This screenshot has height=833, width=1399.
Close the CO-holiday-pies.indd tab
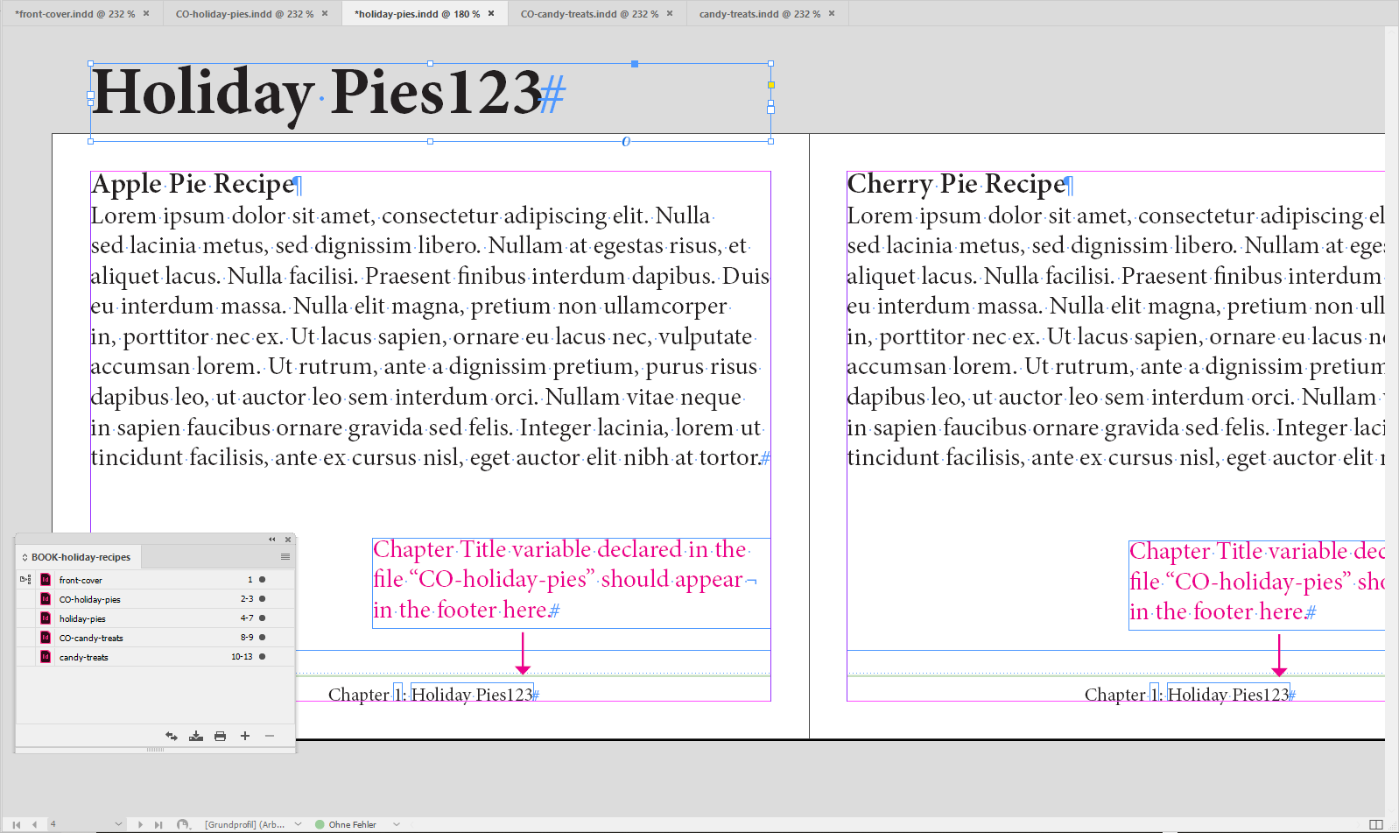(x=325, y=14)
